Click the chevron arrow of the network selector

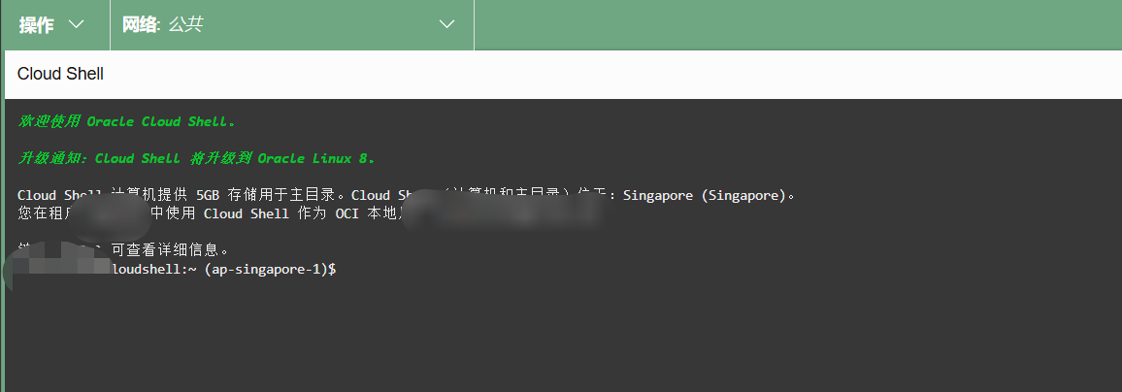[446, 24]
